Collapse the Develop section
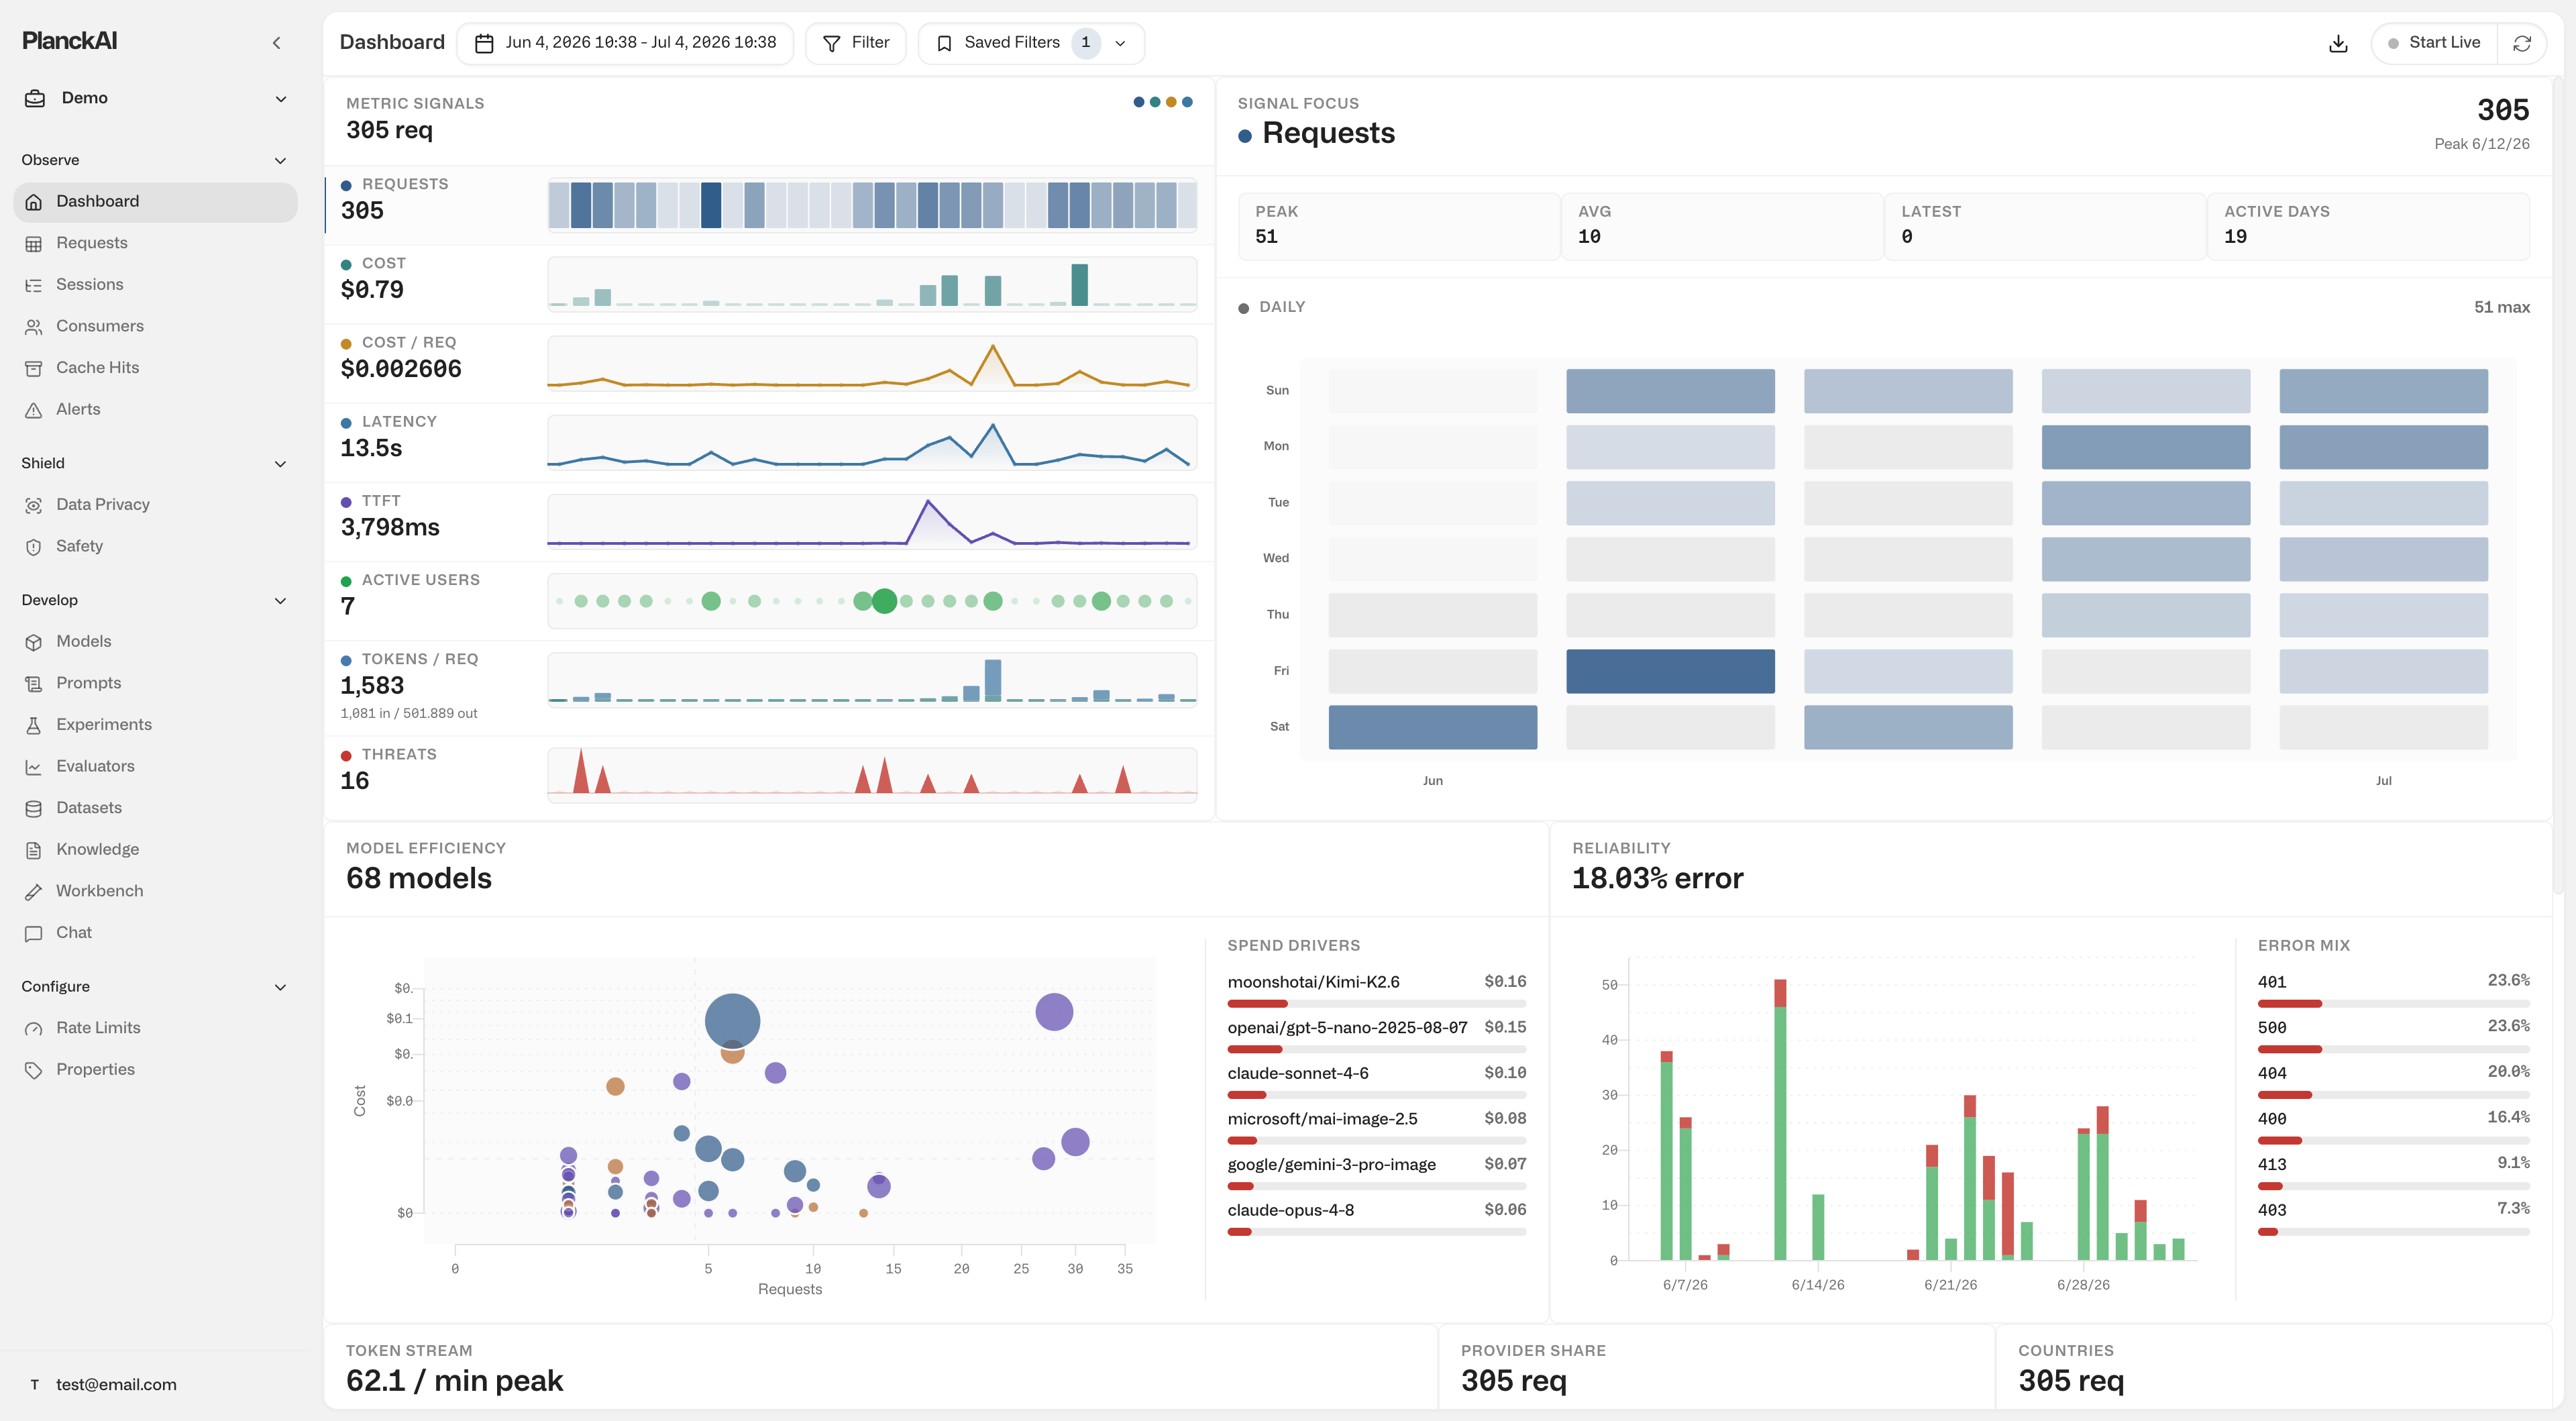Screen dimensions: 2576x1421 (x=281, y=601)
